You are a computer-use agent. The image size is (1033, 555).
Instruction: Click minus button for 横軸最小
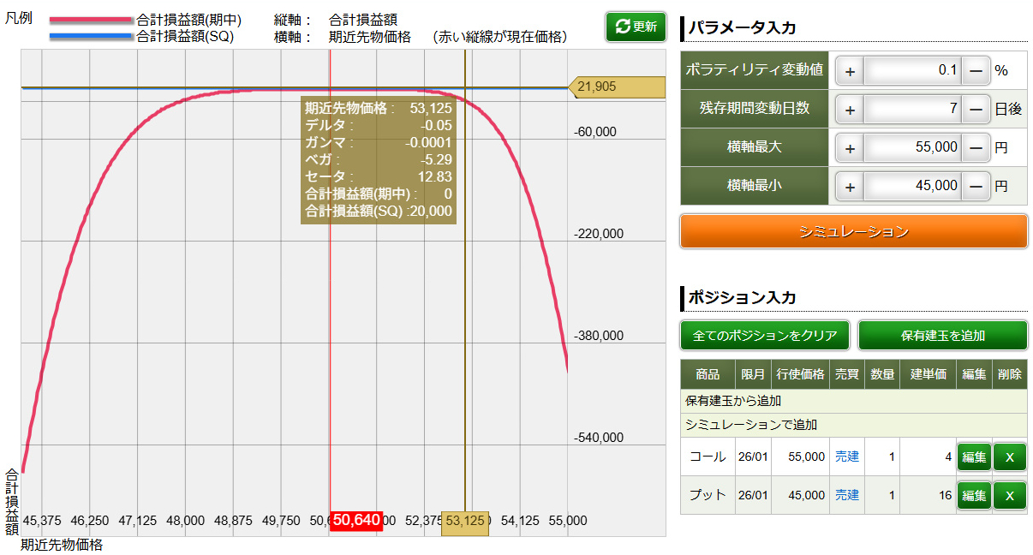point(976,186)
